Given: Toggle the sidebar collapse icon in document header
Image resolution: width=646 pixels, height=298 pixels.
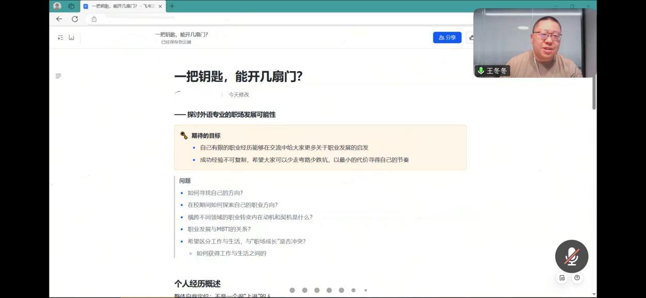Looking at the screenshot, I should [60, 38].
